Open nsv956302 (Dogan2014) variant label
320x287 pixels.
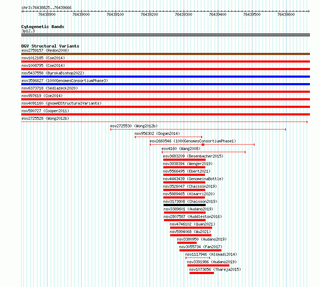[x=157, y=133]
